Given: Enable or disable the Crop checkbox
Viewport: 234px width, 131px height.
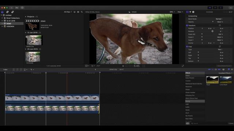Looking at the screenshot, I should pyautogui.click(x=187, y=47).
